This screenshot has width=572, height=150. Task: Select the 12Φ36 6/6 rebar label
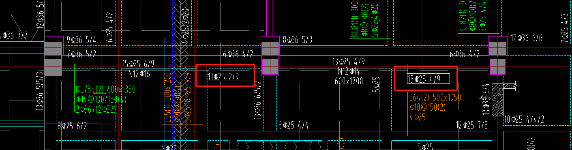click(526, 38)
